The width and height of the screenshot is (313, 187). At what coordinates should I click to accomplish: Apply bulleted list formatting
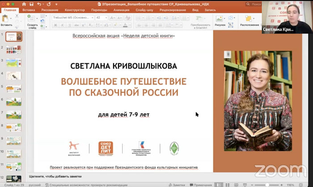(139, 18)
